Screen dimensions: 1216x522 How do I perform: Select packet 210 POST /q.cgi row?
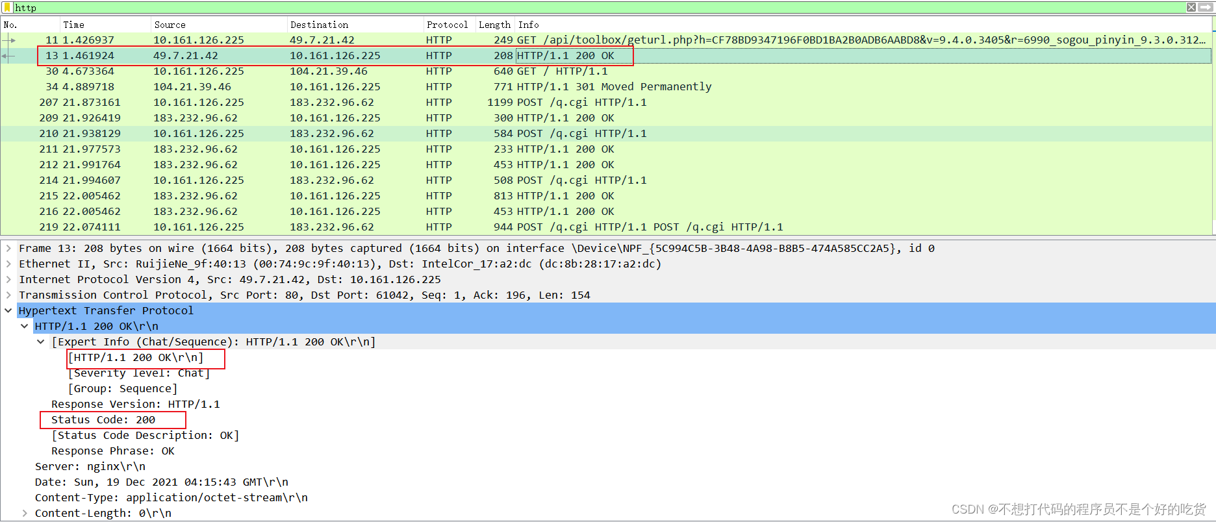click(605, 134)
